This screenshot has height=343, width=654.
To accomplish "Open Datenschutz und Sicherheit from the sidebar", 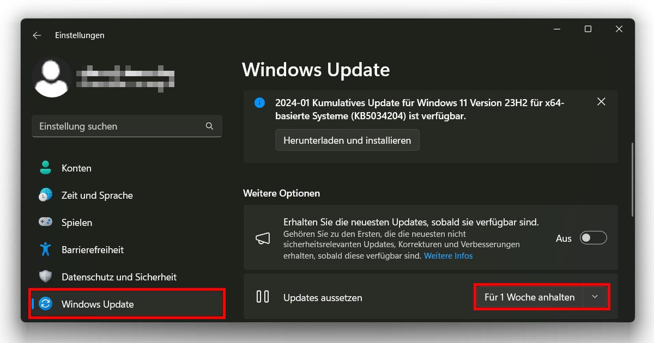I will pyautogui.click(x=119, y=277).
